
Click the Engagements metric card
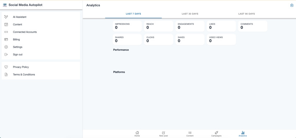[190, 26]
